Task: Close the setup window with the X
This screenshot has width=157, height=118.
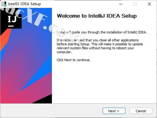Action: tap(149, 4)
